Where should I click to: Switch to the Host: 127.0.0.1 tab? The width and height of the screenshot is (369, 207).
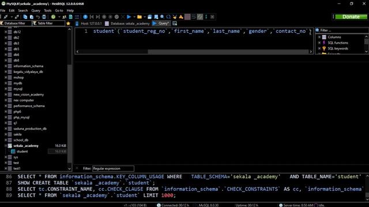[88, 24]
